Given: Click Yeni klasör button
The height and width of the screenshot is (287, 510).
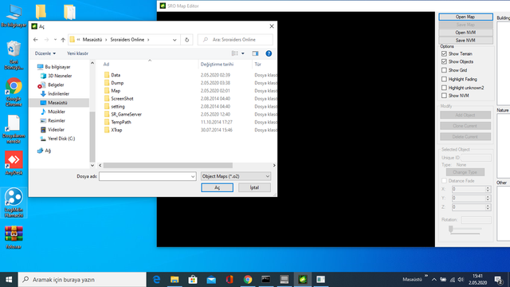Looking at the screenshot, I should point(77,53).
